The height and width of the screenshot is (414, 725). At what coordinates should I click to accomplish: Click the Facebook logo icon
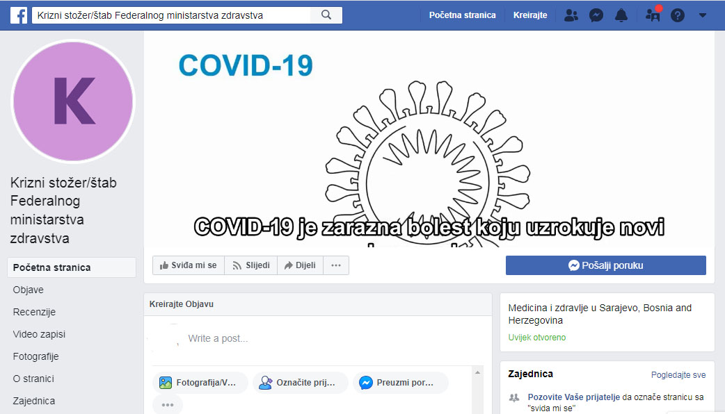coord(19,15)
